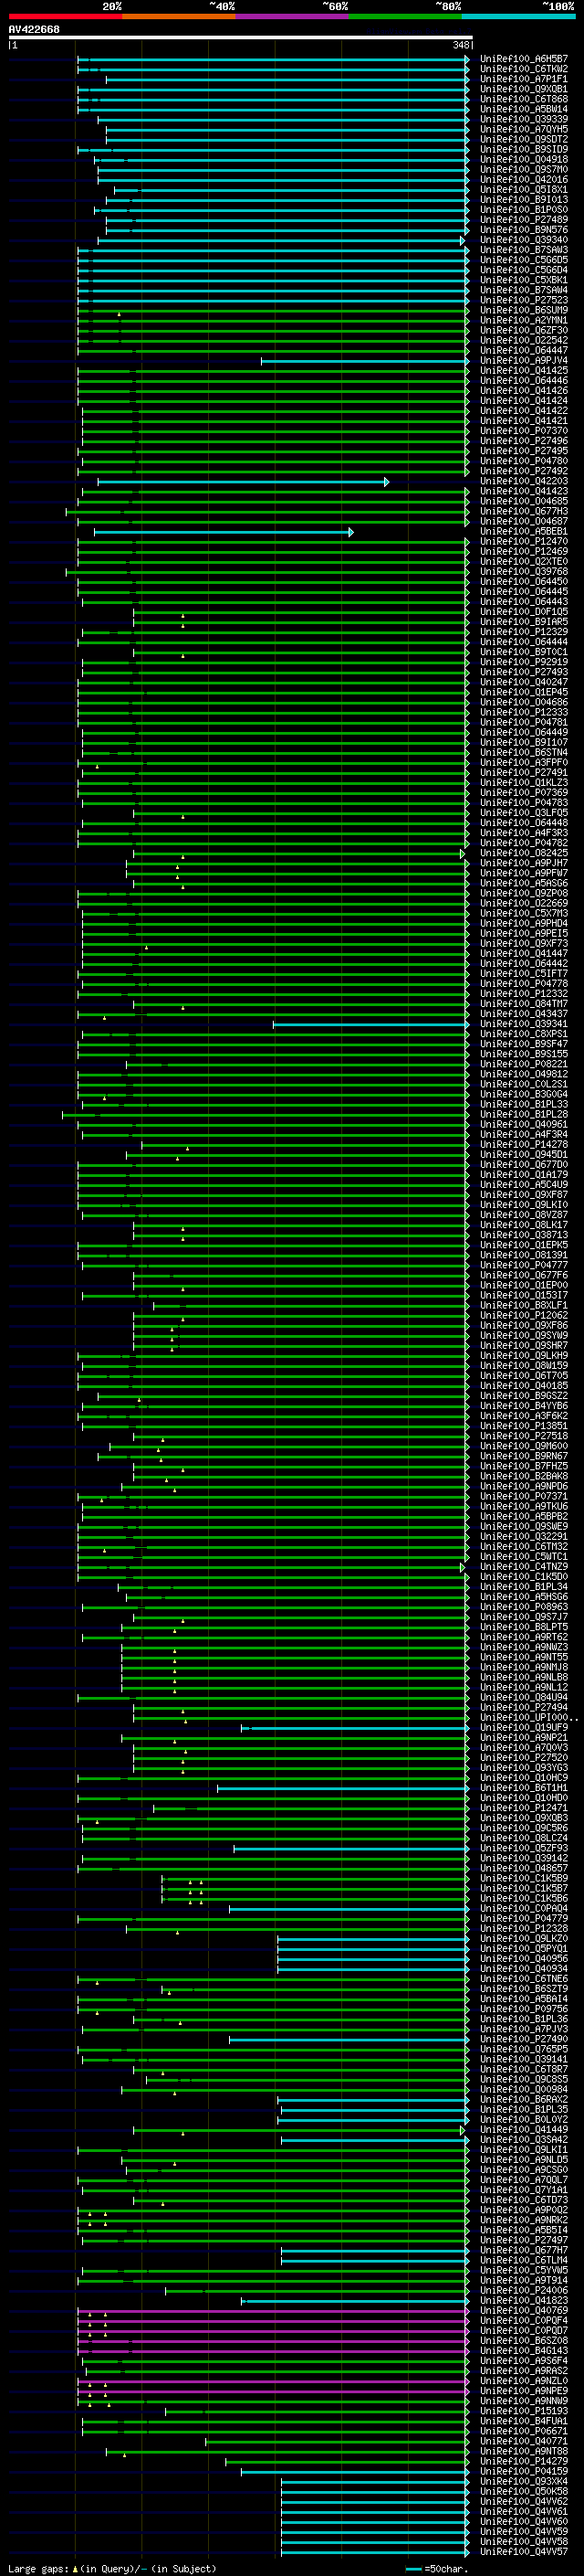Open hit UniRef100_Q39339
This screenshot has height=2576, width=584.
click(x=523, y=119)
